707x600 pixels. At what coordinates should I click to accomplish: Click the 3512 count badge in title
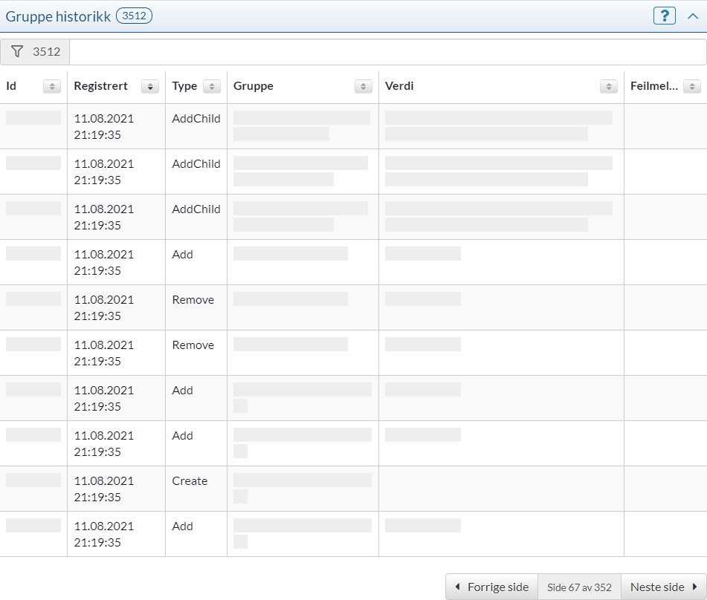point(134,16)
